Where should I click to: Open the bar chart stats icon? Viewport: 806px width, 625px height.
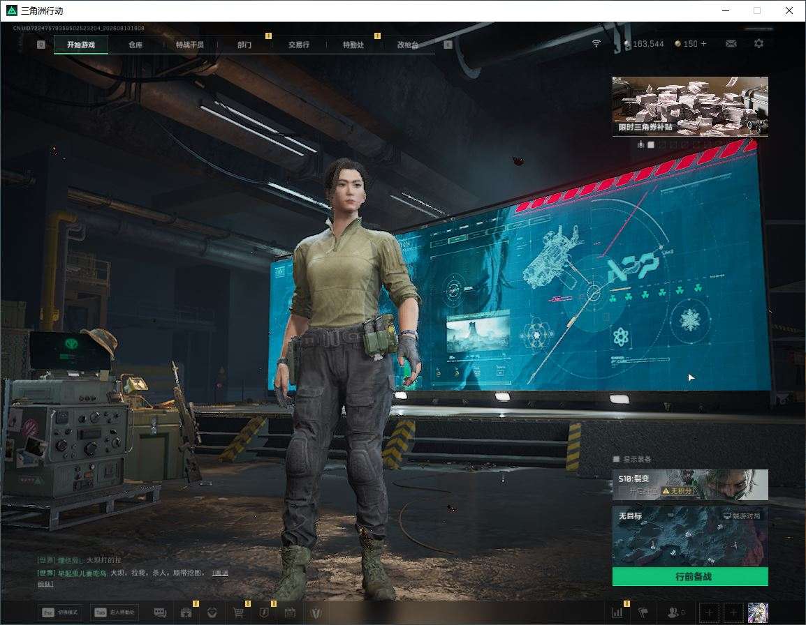[x=617, y=612]
